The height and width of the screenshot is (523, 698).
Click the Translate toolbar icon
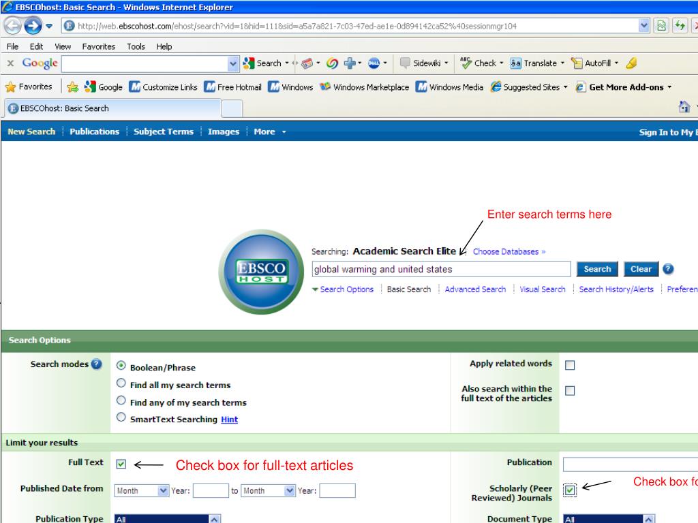pyautogui.click(x=515, y=63)
